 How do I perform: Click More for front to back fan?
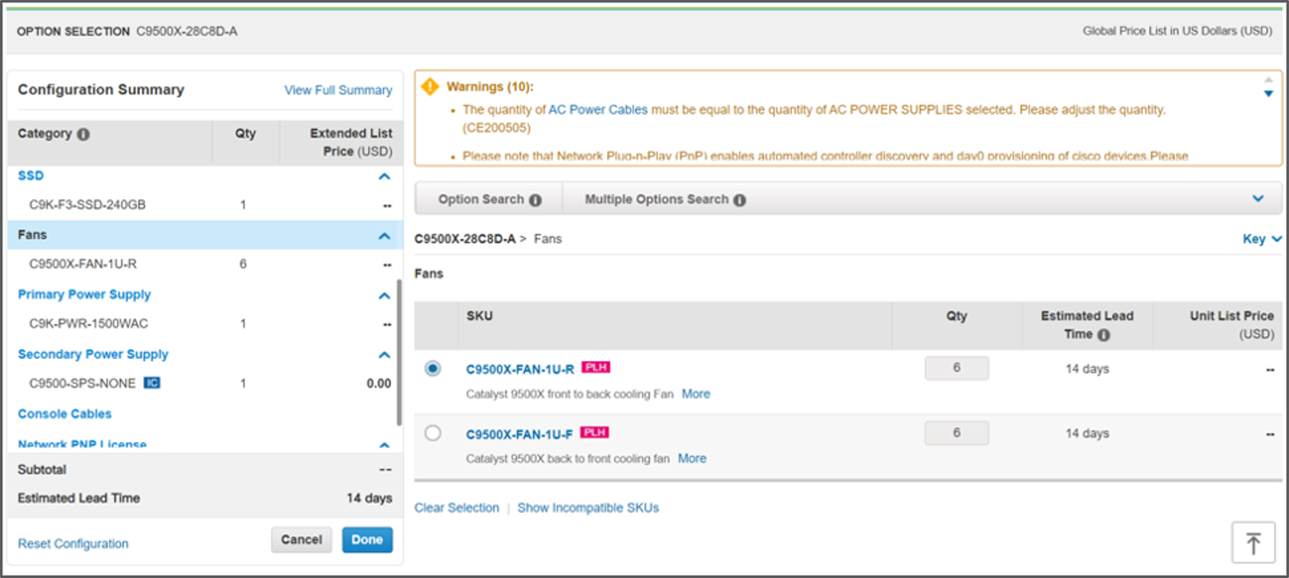pyautogui.click(x=696, y=394)
